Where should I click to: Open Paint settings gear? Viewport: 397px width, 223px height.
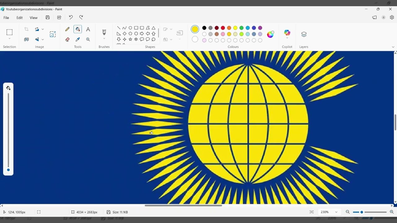click(392, 18)
